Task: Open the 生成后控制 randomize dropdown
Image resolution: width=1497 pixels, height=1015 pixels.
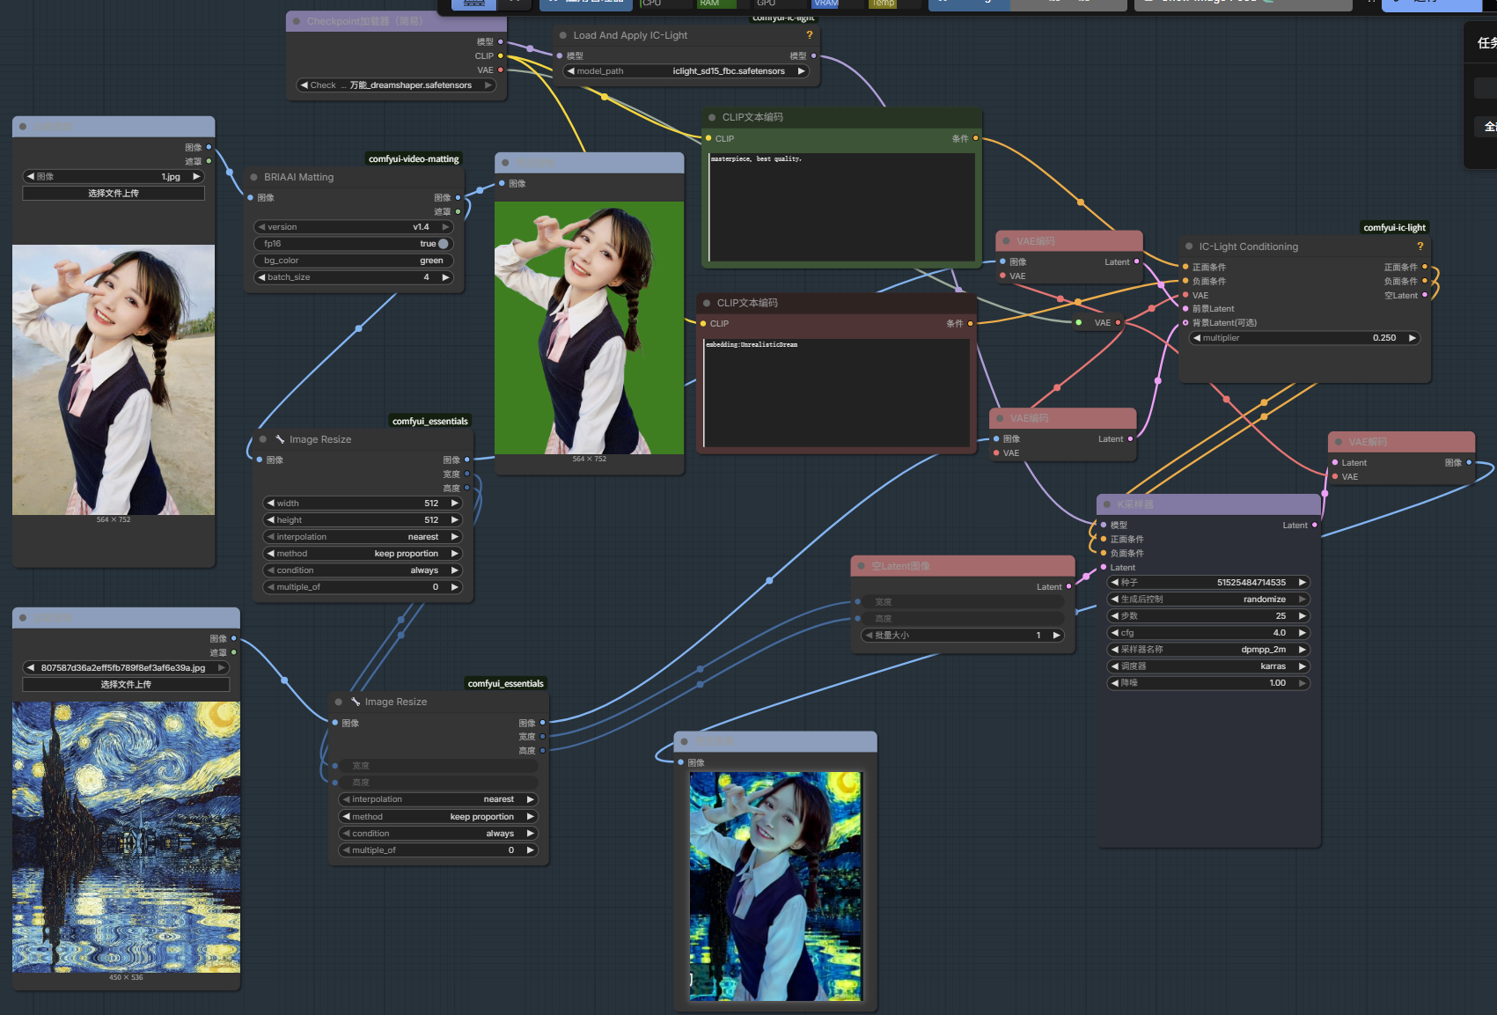Action: 1209,599
